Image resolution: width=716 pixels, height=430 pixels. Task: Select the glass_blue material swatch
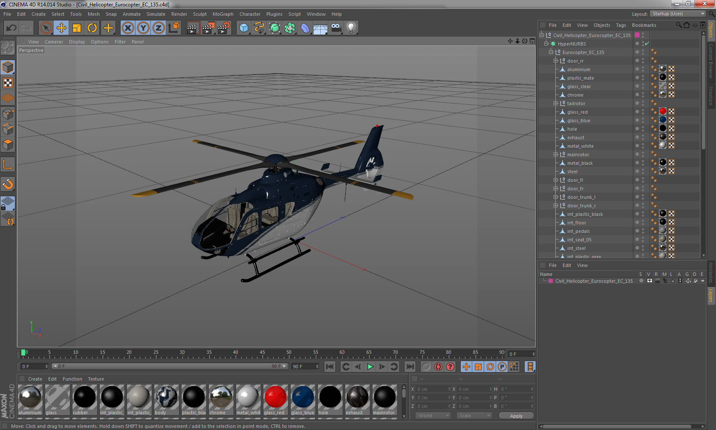tap(303, 400)
